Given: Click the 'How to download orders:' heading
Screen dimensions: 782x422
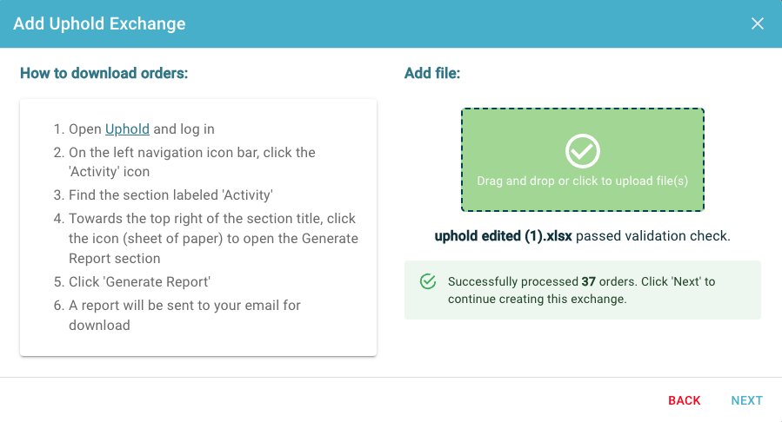Looking at the screenshot, I should [x=104, y=73].
